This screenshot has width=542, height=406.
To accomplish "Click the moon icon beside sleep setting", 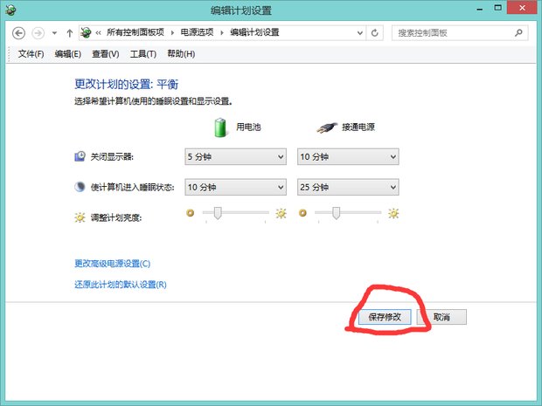I will (80, 187).
